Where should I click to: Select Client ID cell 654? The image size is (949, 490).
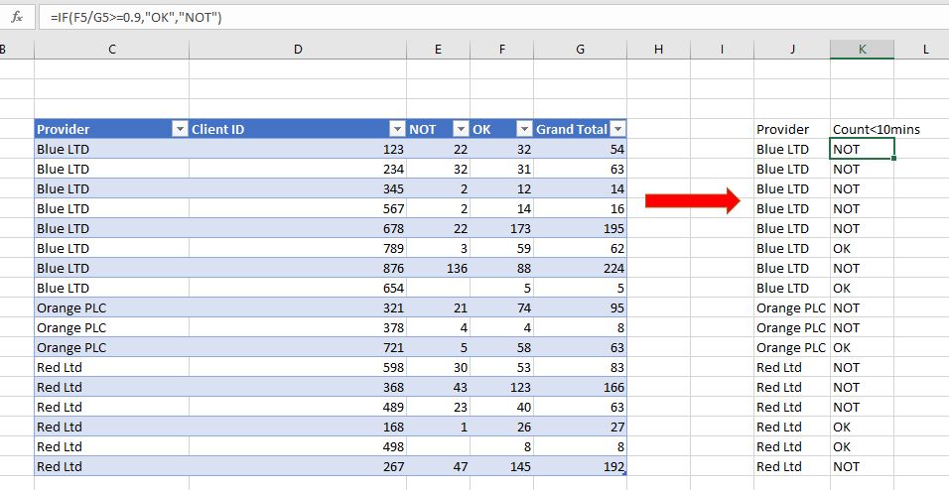(x=298, y=288)
